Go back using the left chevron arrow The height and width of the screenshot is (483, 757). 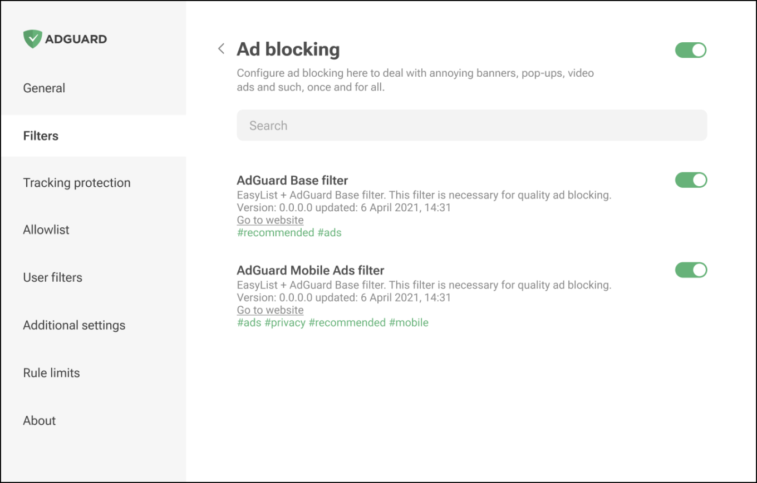point(221,49)
